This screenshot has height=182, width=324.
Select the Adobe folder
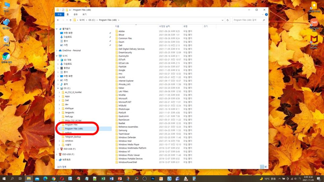(x=121, y=31)
